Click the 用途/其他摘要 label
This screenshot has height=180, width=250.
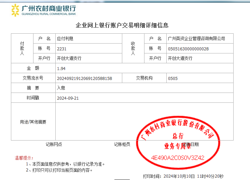(33, 122)
